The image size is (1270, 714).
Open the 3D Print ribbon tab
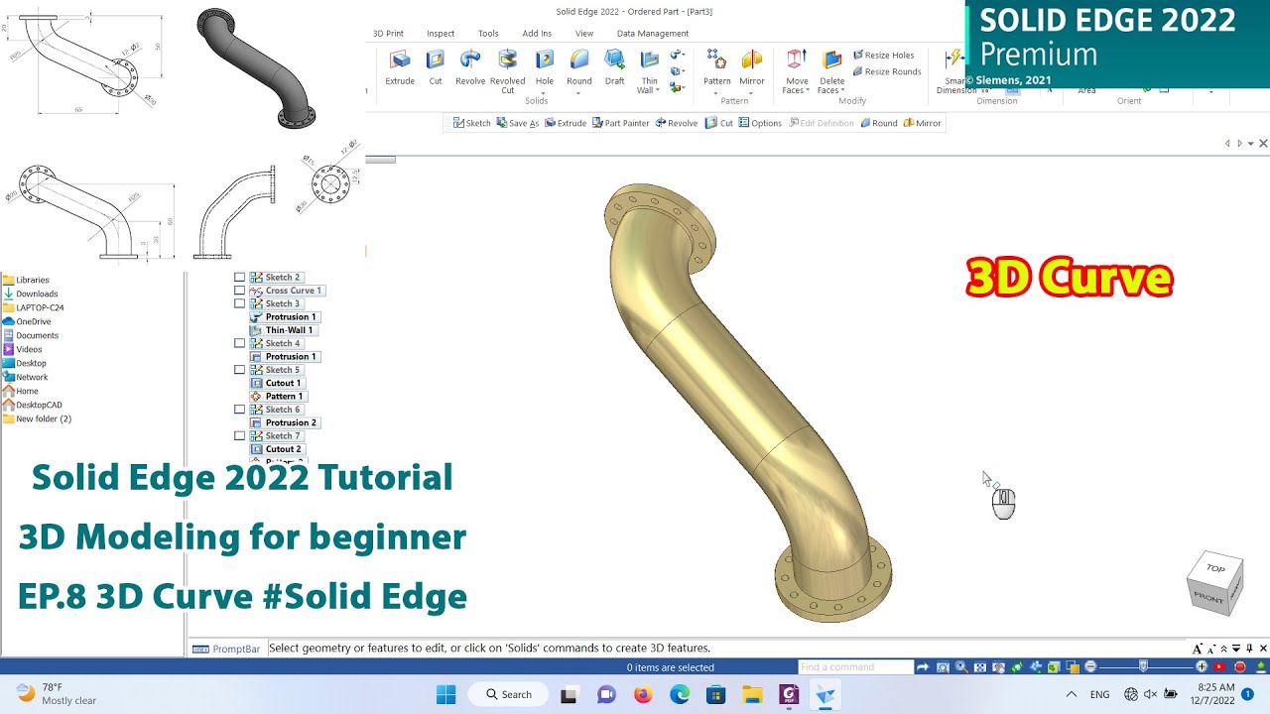pyautogui.click(x=388, y=34)
